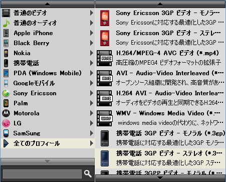Open the Apple iPhone category
The width and height of the screenshot is (226, 182).
pos(48,33)
